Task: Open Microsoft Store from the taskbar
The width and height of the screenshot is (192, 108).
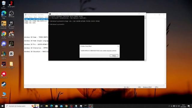Action: tap(56, 106)
